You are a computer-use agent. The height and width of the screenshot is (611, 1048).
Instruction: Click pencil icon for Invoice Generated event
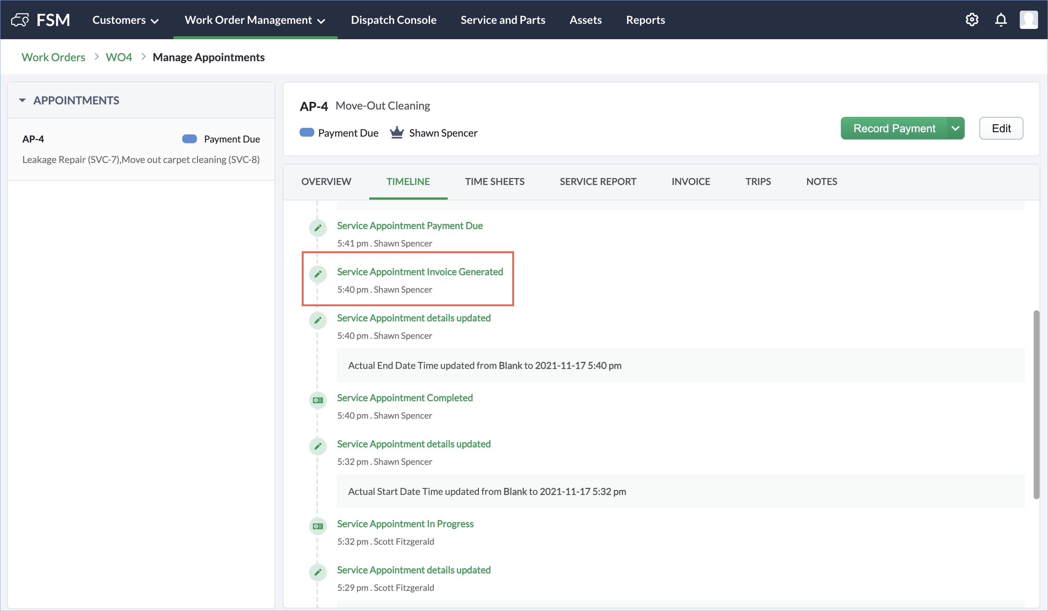pyautogui.click(x=318, y=274)
